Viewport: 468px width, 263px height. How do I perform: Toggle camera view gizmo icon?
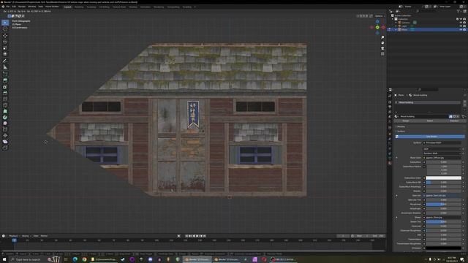tap(382, 48)
